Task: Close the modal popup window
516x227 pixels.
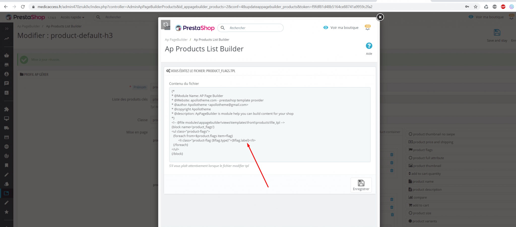Action: point(380,17)
